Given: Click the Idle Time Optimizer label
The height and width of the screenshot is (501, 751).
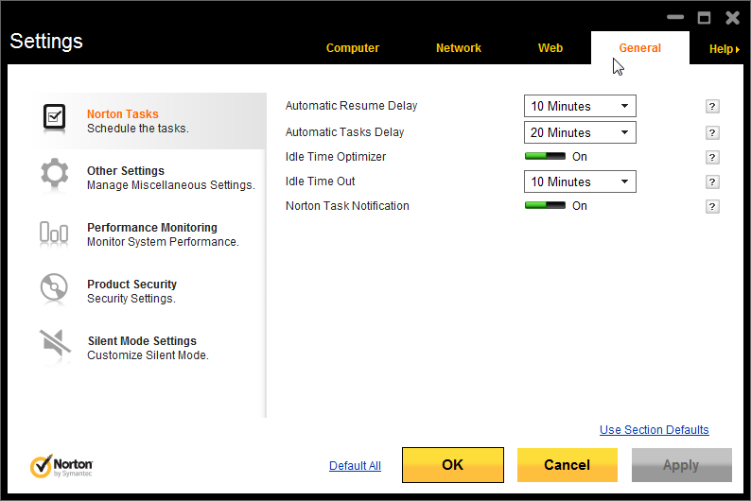Looking at the screenshot, I should point(335,157).
